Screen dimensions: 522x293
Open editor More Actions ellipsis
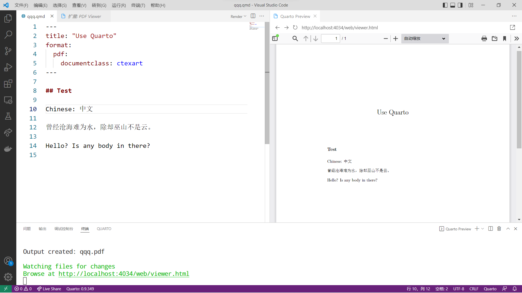point(262,16)
